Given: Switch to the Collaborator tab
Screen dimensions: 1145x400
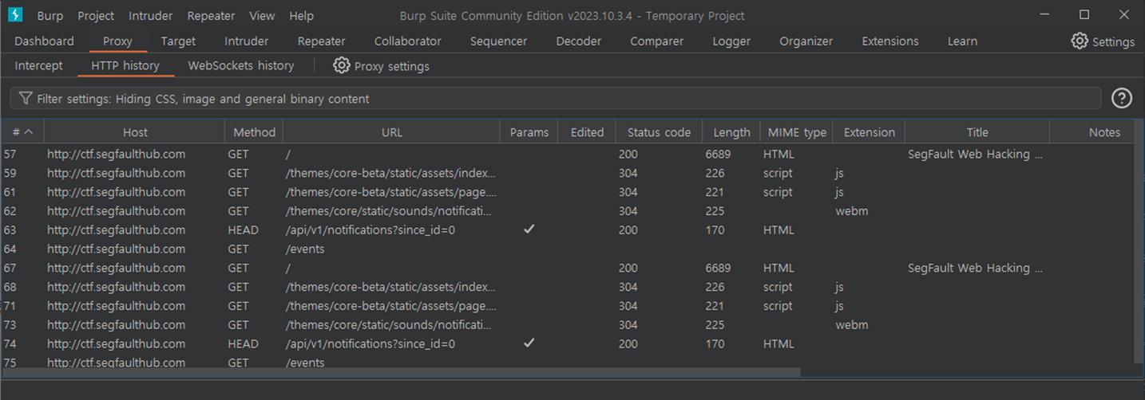Looking at the screenshot, I should click(x=408, y=41).
